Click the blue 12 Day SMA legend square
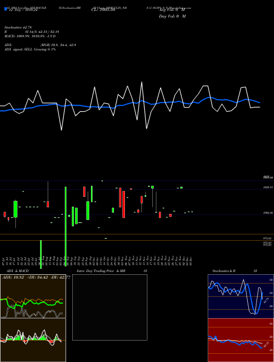This screenshot has width=274, height=362. [5, 9]
